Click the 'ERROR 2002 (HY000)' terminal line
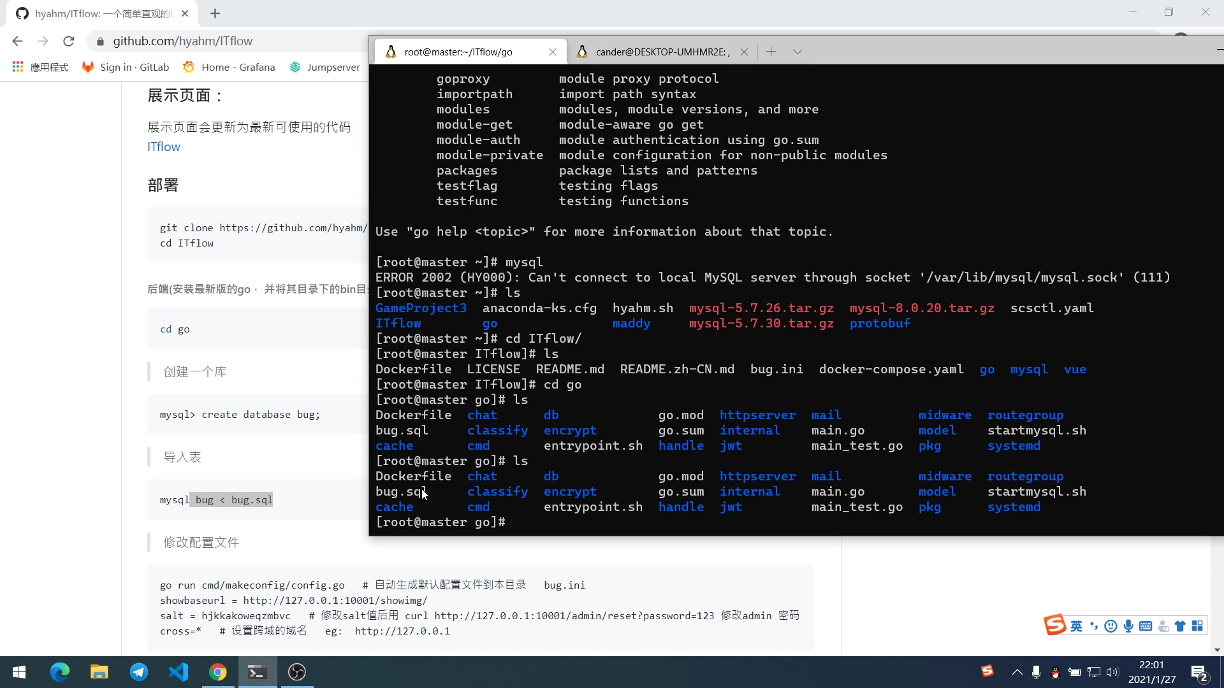 coord(773,278)
